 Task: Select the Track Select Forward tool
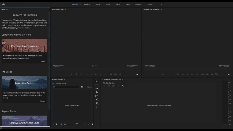(x=97, y=85)
